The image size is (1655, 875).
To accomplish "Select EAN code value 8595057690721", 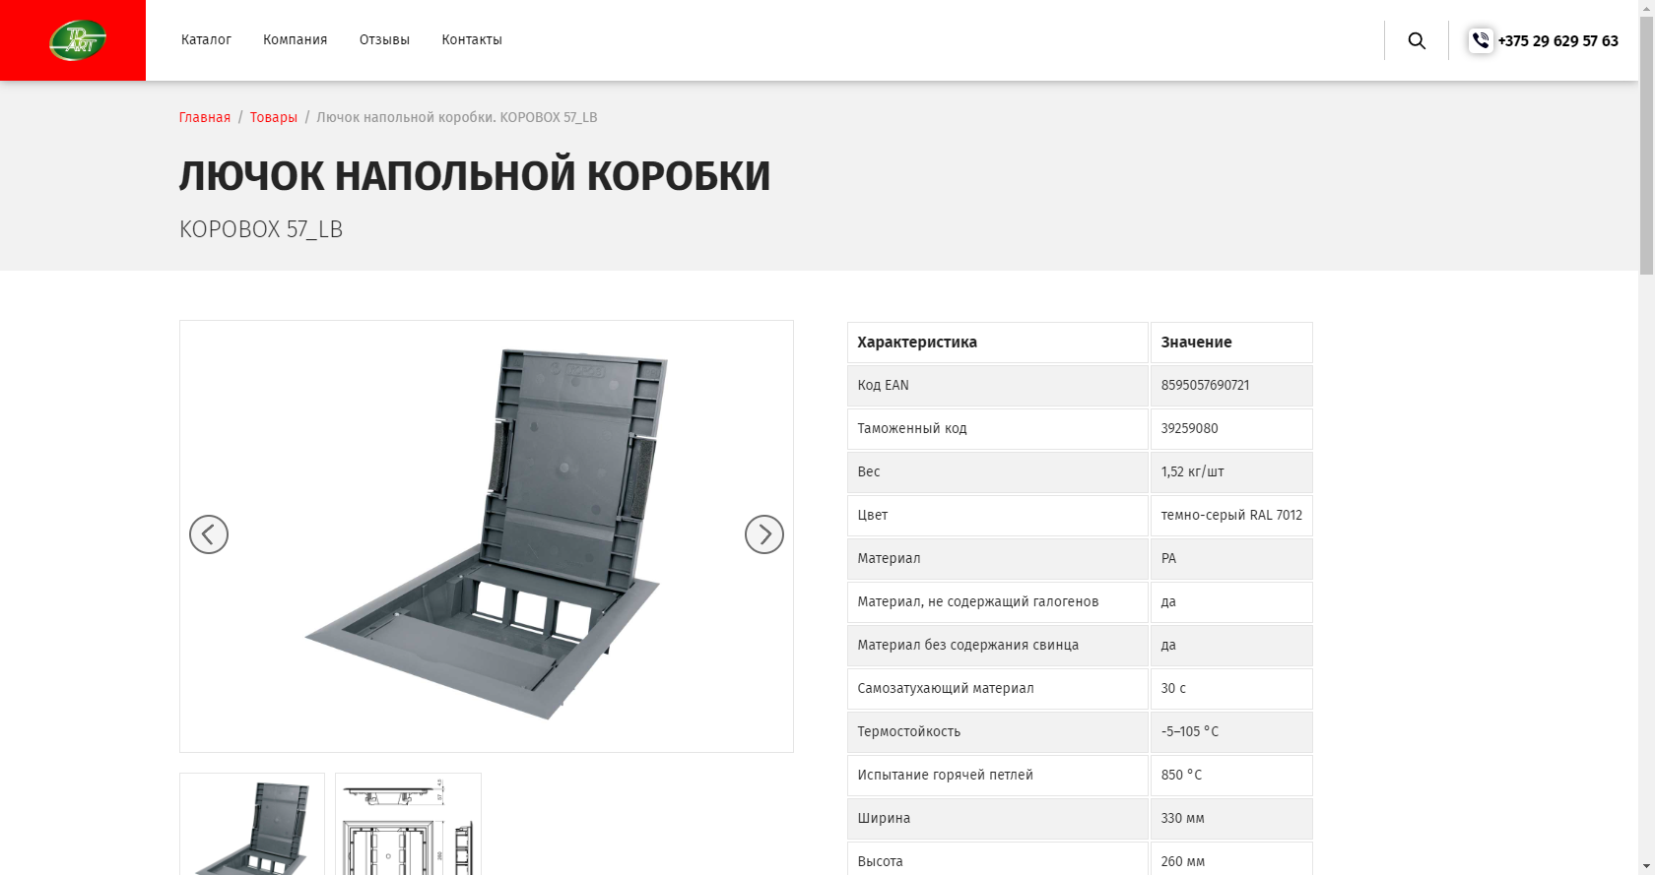I will tap(1205, 385).
